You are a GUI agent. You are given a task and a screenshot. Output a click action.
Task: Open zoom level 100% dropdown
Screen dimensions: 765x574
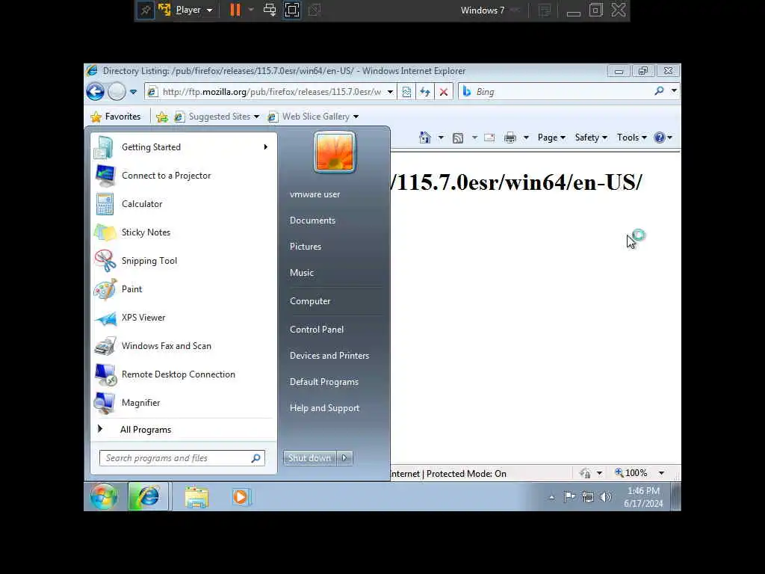662,473
